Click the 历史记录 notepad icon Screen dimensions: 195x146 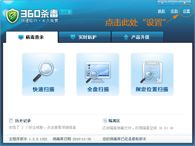point(11,121)
